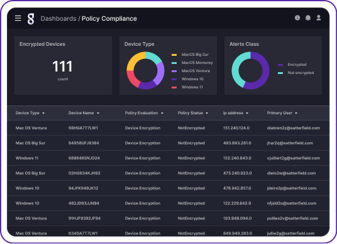Toggle Windows 11 legend swatch
Screen dimensions: 337x244
[x=174, y=87]
